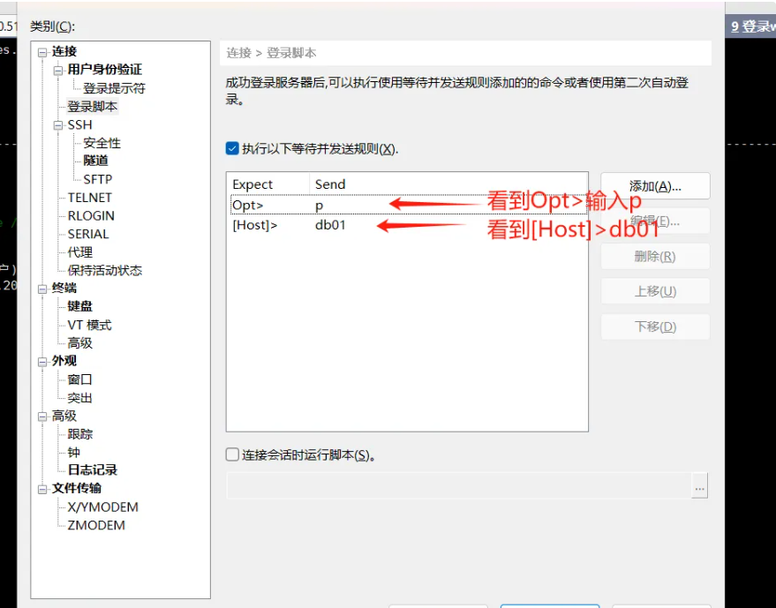Open 跟踪 settings
This screenshot has height=608, width=776.
[x=79, y=434]
